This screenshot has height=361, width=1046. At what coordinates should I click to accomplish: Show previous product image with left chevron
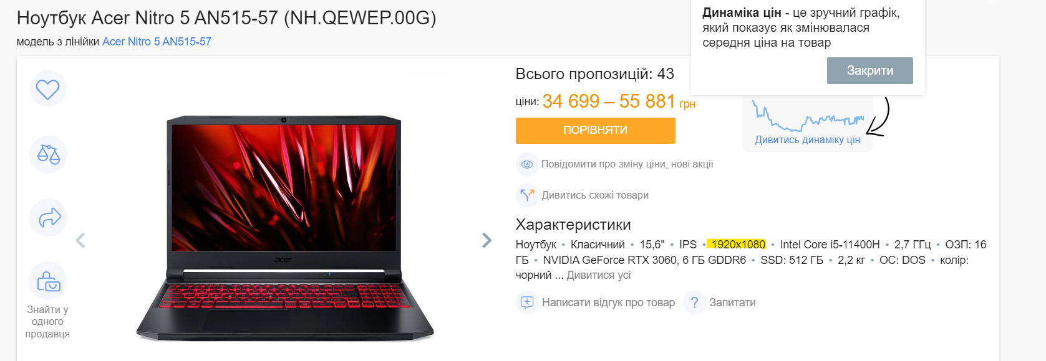[x=80, y=240]
